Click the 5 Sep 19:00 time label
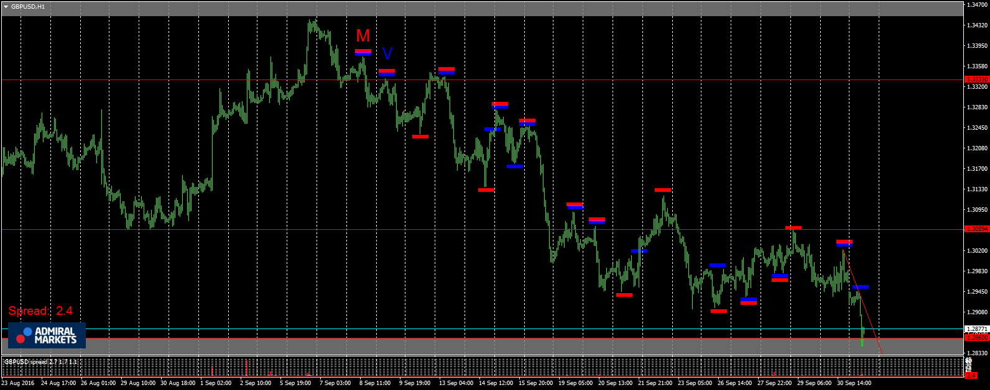The width and height of the screenshot is (990, 390). [x=295, y=383]
